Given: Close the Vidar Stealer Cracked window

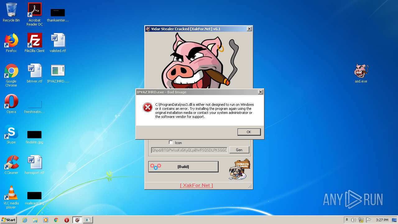Looking at the screenshot, I should pyautogui.click(x=249, y=29).
